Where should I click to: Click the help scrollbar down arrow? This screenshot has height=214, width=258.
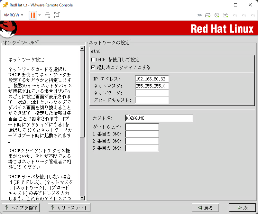[82, 198]
